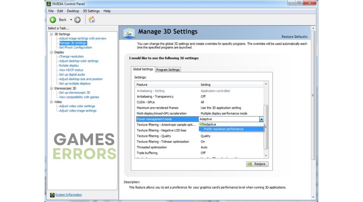Screen dimensions: 363x202
Task: Select Texture filtering - Quality row
Action: pyautogui.click(x=200, y=136)
